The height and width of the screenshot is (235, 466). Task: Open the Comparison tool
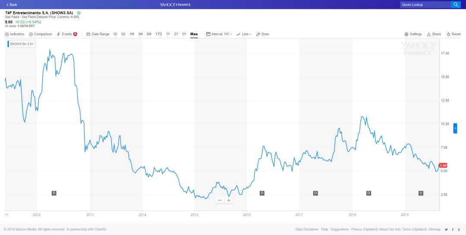click(x=41, y=34)
